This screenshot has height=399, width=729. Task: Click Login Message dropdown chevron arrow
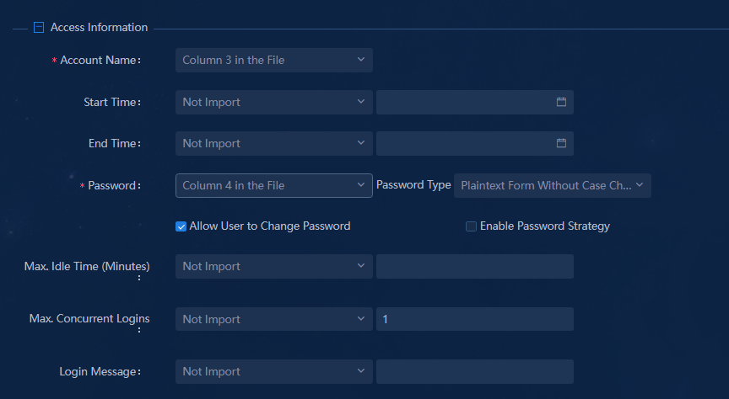pos(361,371)
